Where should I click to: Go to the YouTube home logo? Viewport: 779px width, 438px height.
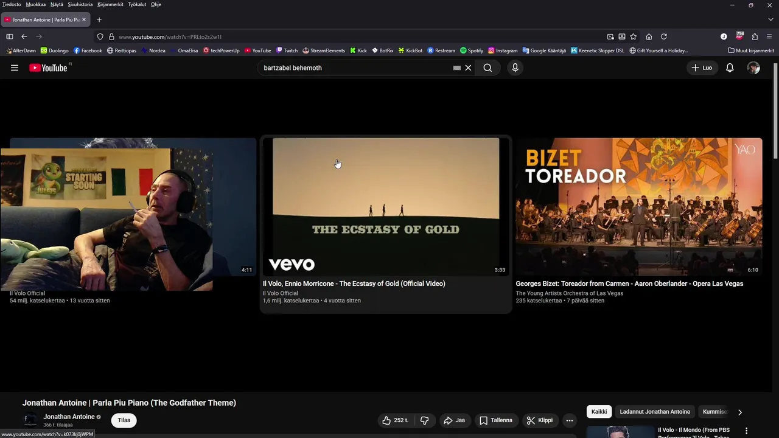(49, 68)
